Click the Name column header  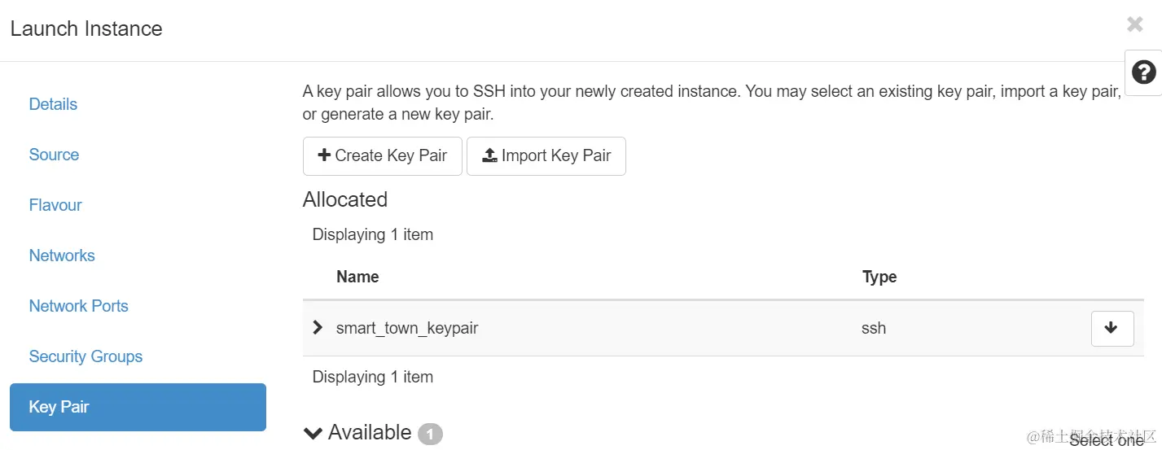(x=357, y=277)
